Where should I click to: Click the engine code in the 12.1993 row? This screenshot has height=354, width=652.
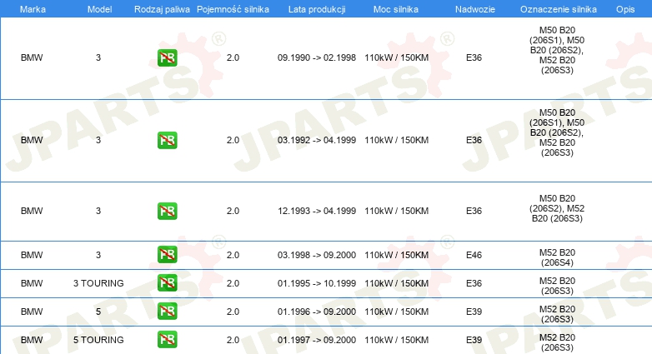click(x=557, y=208)
